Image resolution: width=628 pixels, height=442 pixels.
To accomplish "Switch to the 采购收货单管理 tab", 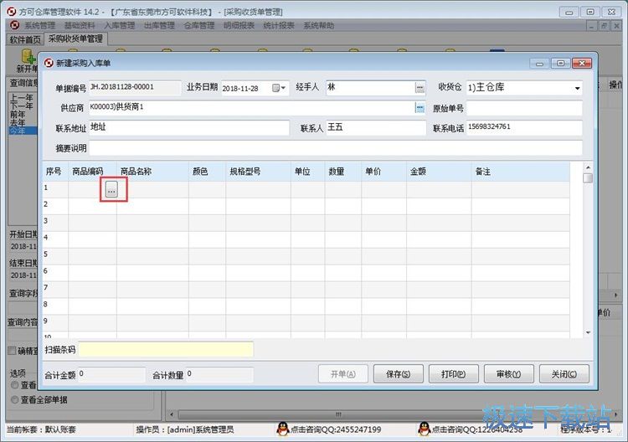I will tap(75, 39).
